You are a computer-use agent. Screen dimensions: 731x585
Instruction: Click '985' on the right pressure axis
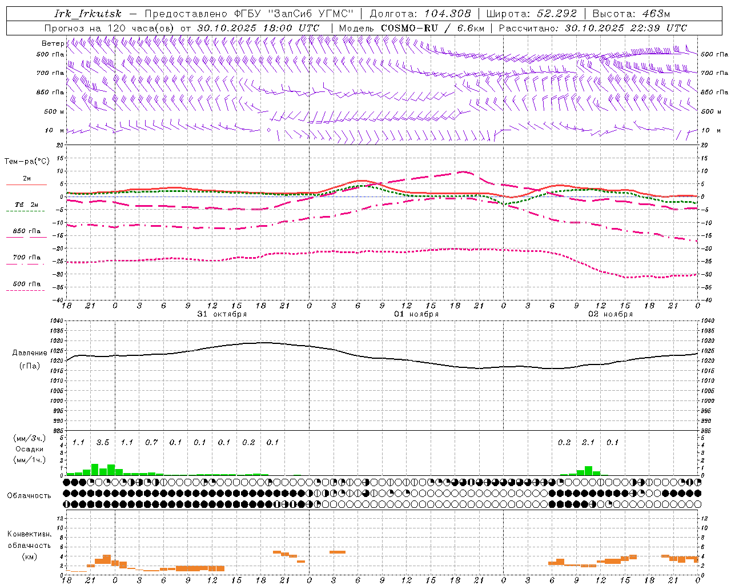click(707, 431)
